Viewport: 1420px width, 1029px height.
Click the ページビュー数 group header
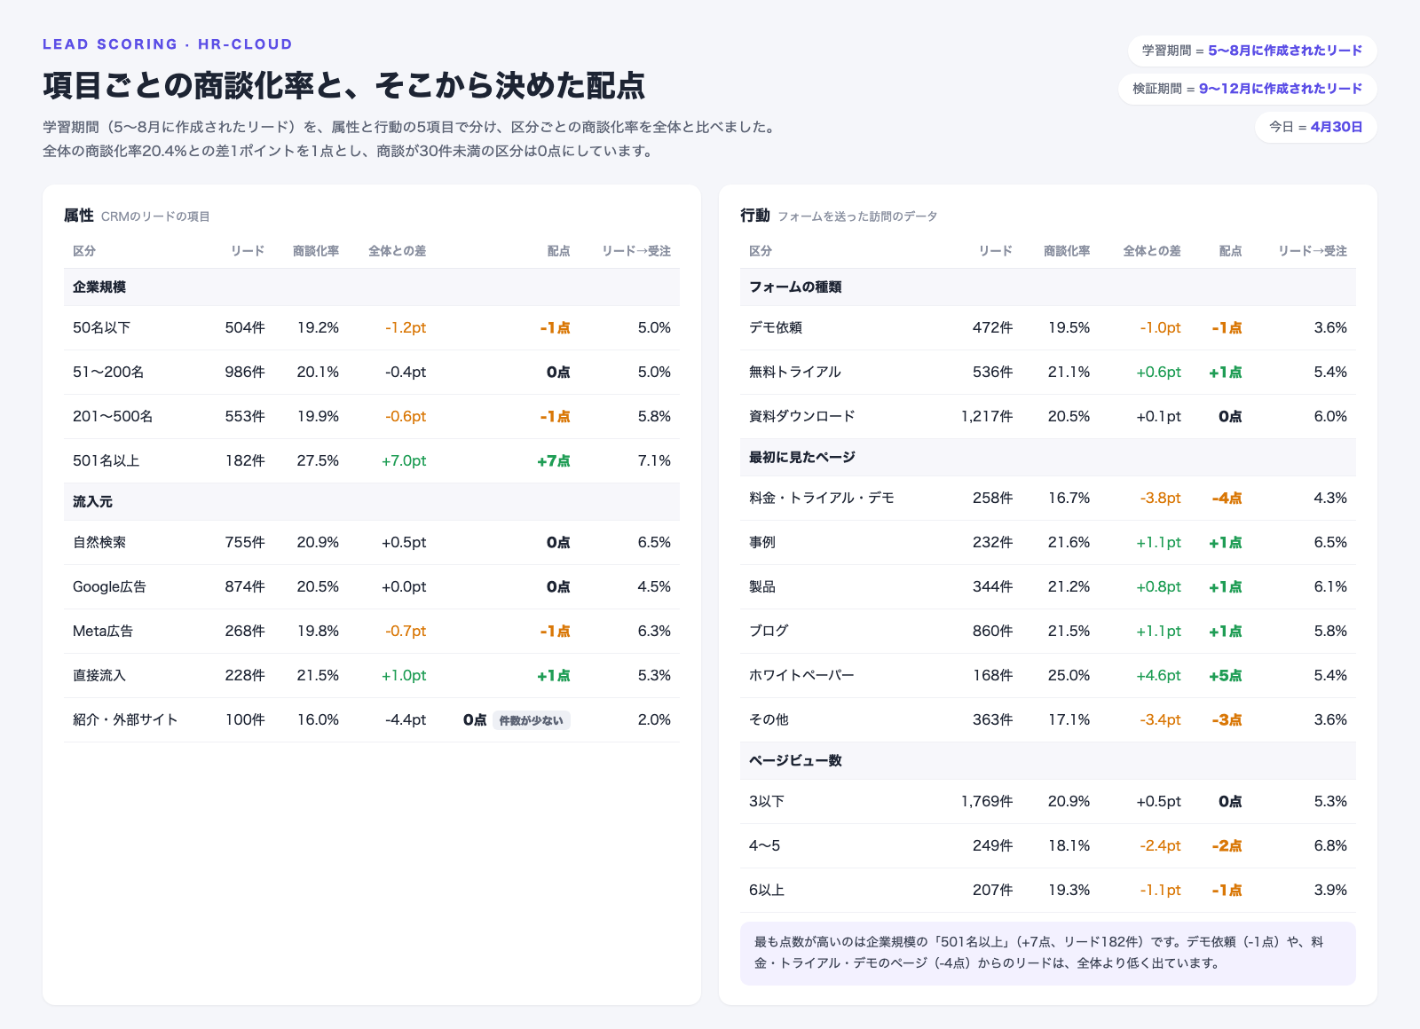[x=1048, y=761]
